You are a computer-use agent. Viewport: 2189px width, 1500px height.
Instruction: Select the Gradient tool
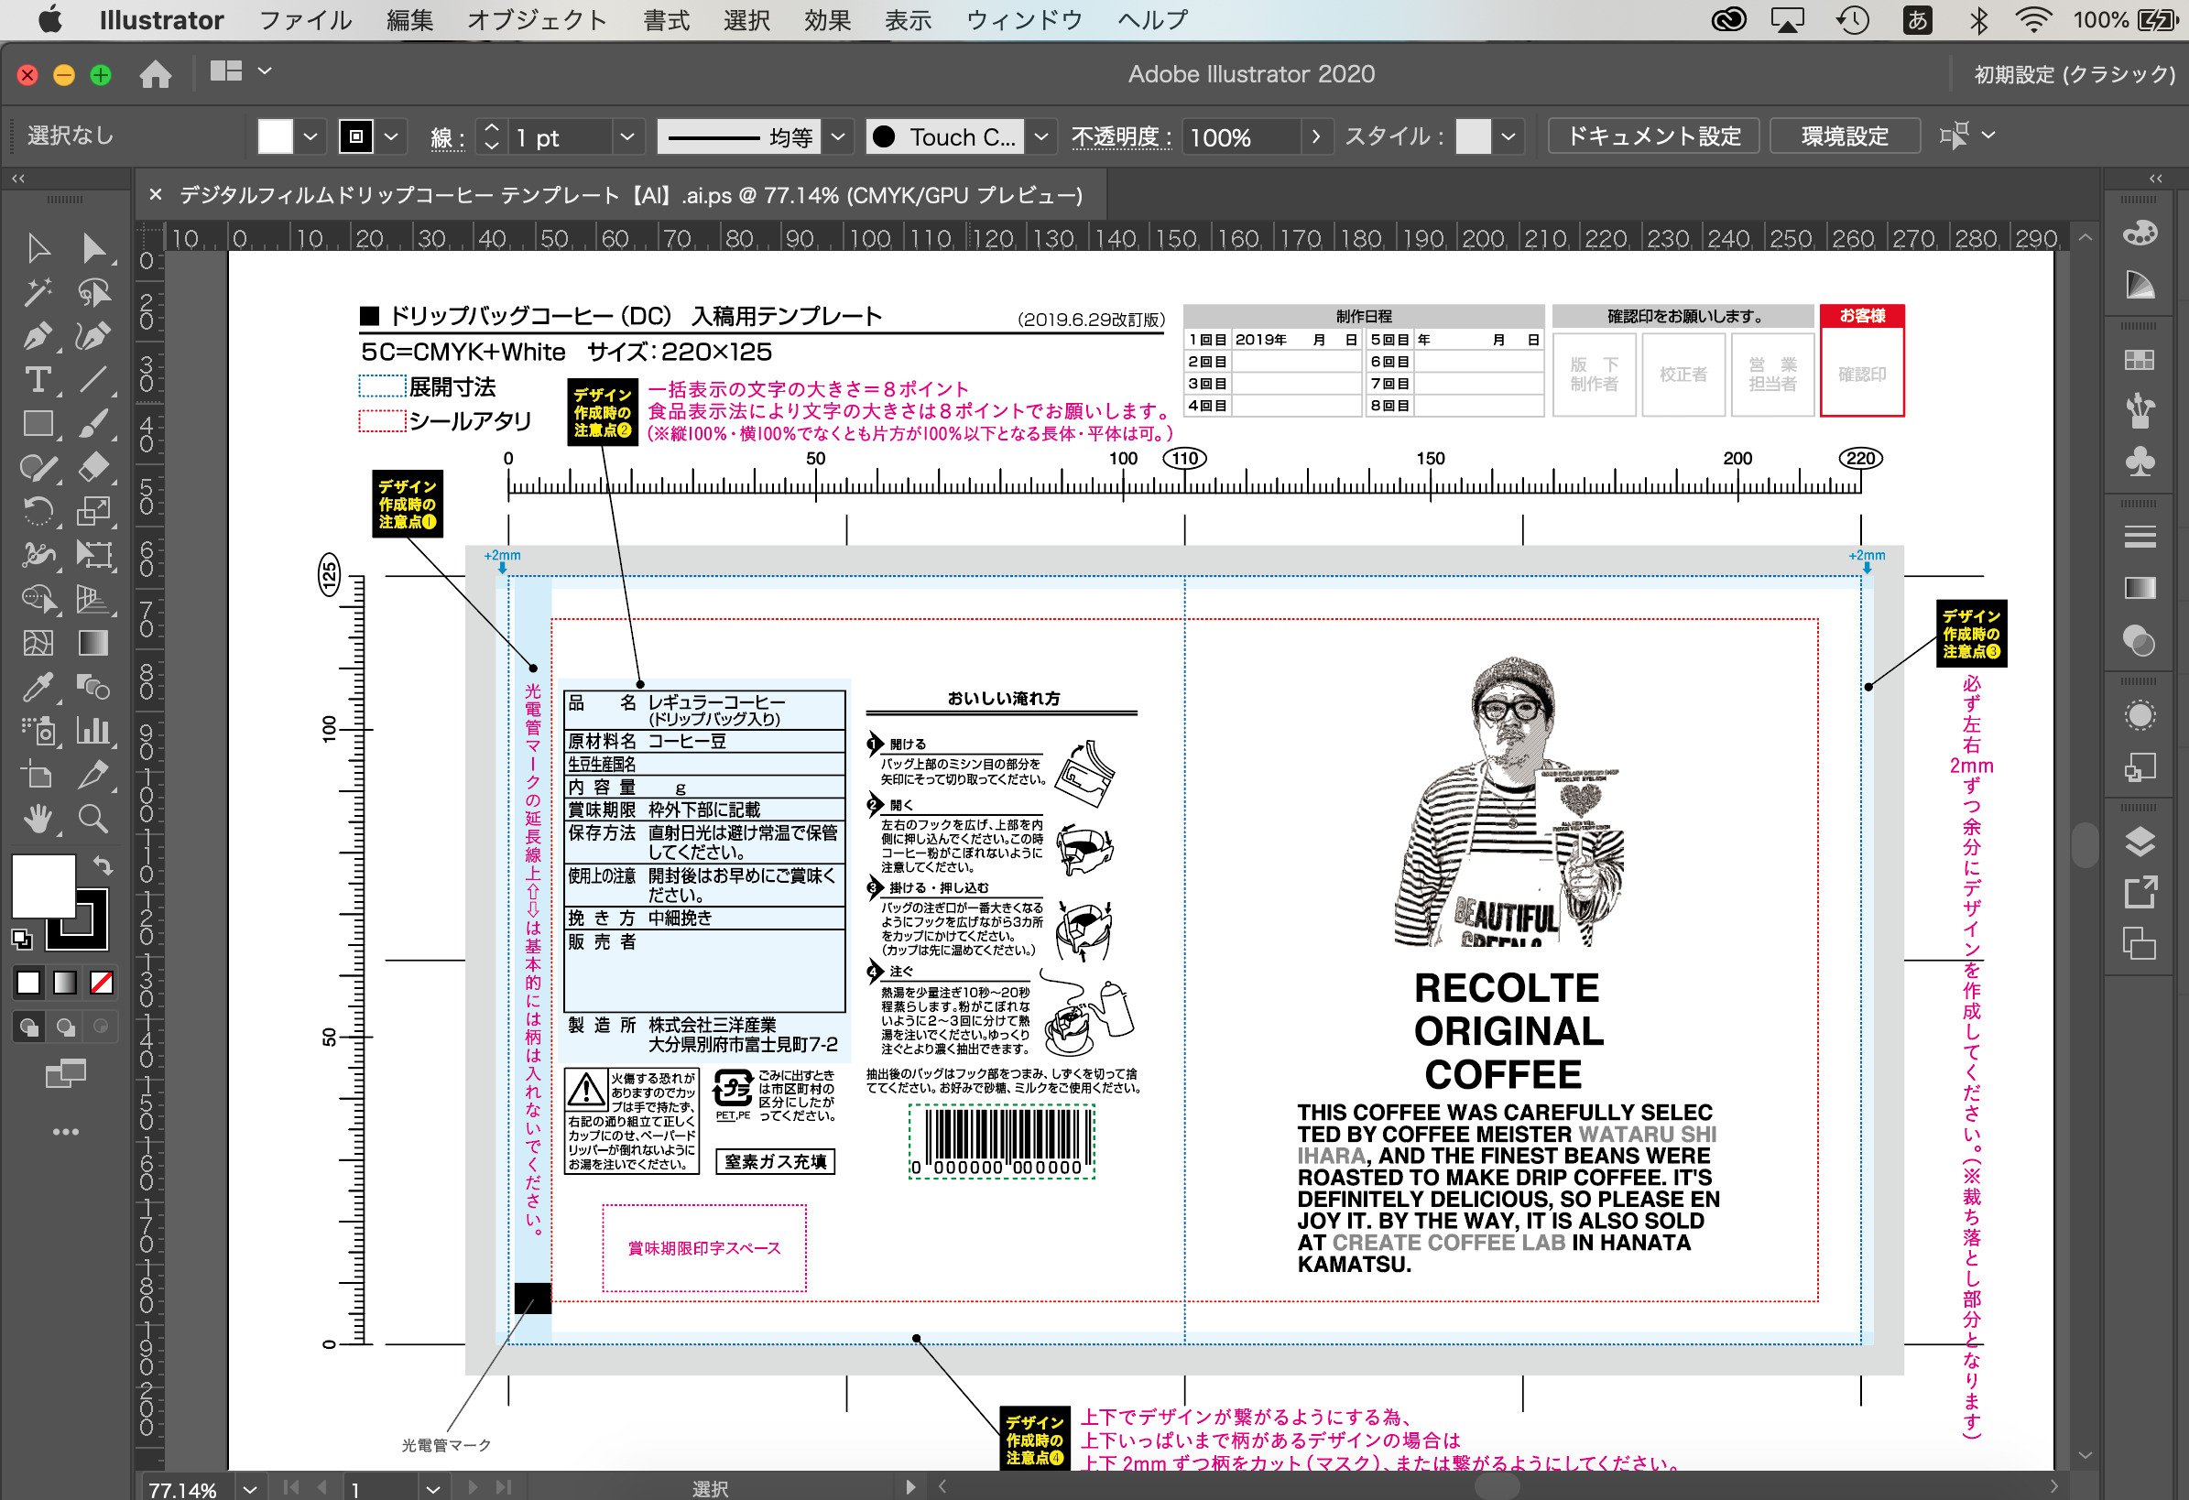[93, 642]
